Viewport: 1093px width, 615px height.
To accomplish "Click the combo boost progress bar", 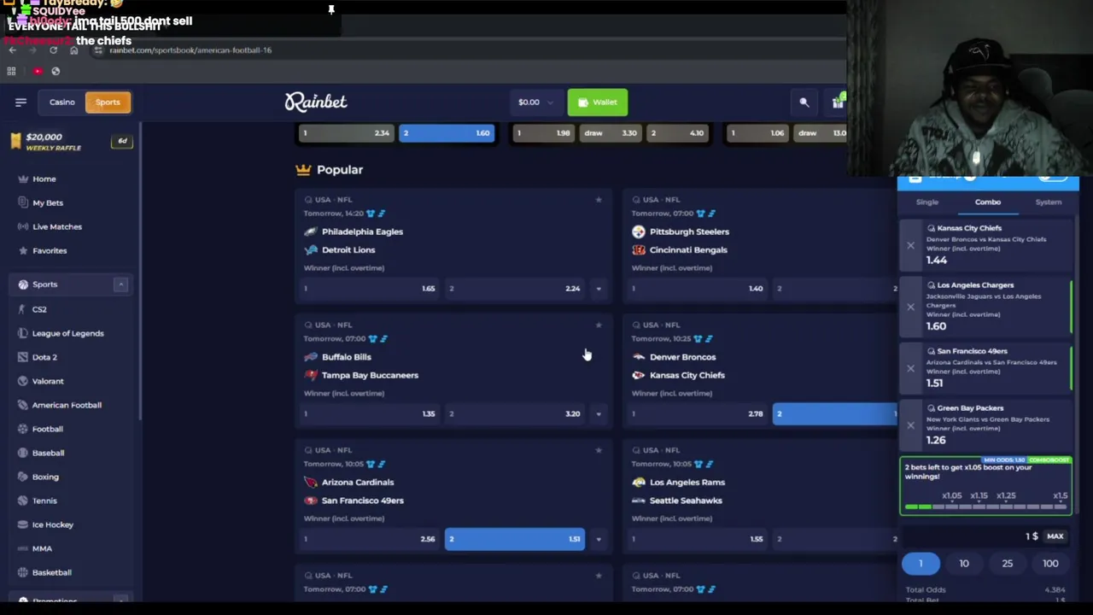I will pyautogui.click(x=985, y=507).
